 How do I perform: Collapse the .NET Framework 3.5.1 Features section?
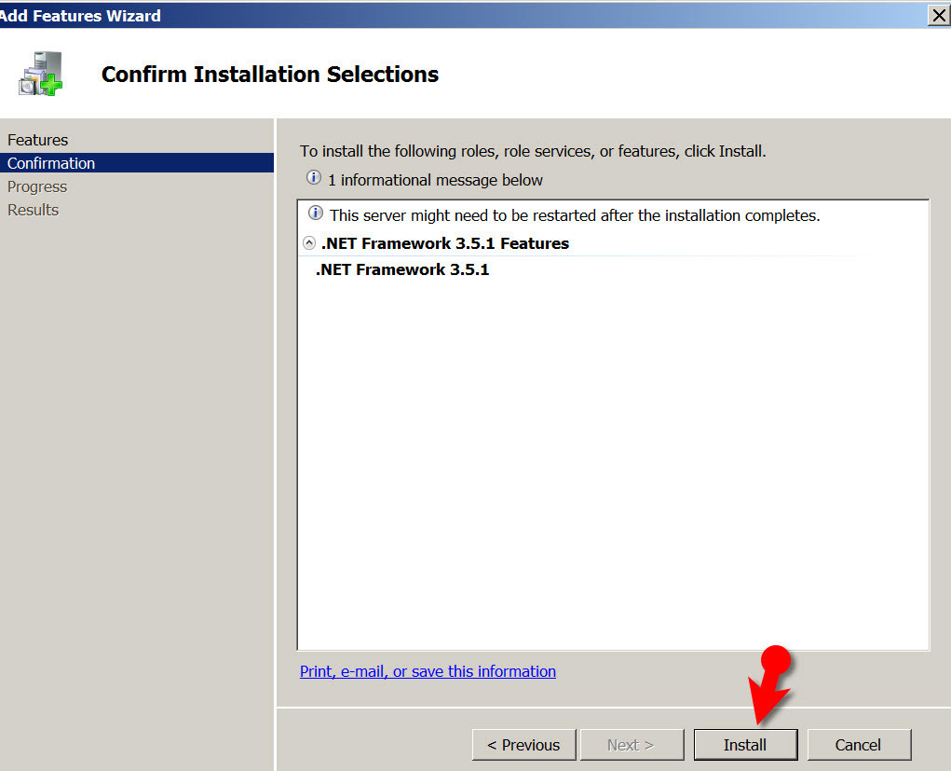(309, 243)
